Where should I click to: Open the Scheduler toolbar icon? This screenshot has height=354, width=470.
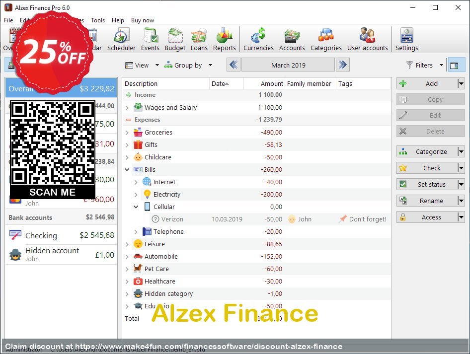121,40
